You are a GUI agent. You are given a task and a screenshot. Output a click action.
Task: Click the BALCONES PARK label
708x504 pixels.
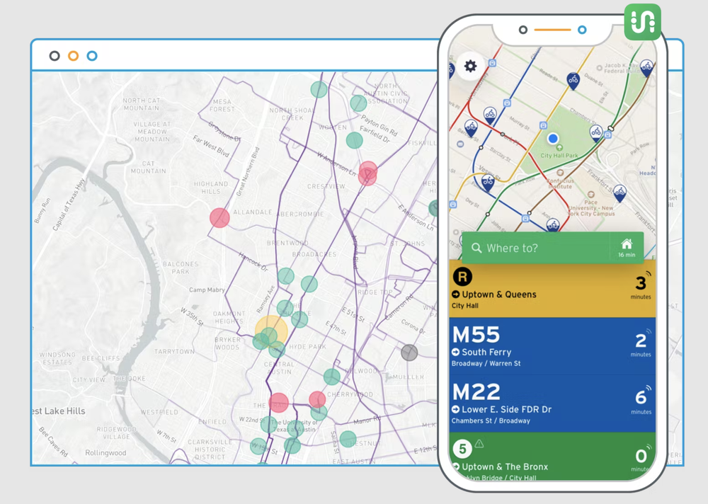pos(180,268)
